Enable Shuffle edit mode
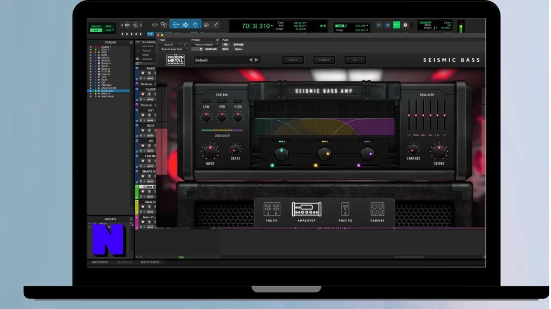 pyautogui.click(x=96, y=26)
